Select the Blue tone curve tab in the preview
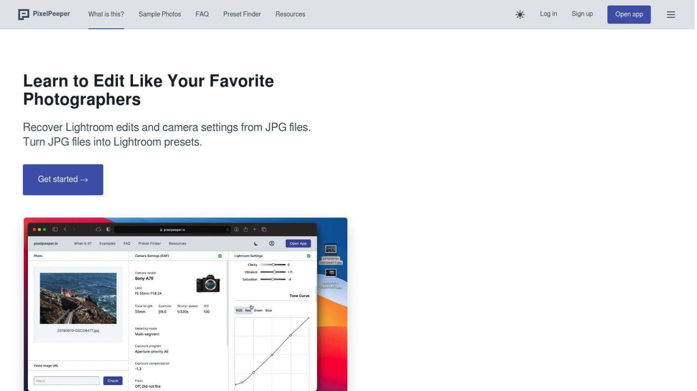The image size is (697, 391). [x=269, y=310]
